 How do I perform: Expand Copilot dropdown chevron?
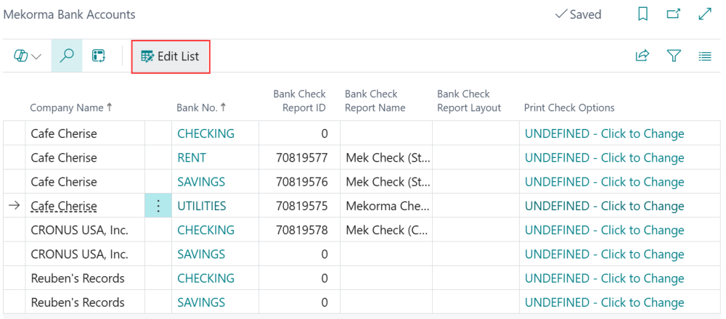(36, 57)
